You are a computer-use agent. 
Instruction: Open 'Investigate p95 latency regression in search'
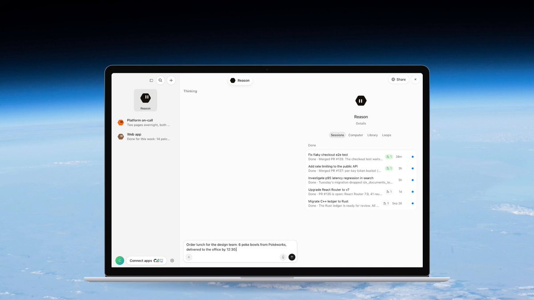[x=361, y=180]
